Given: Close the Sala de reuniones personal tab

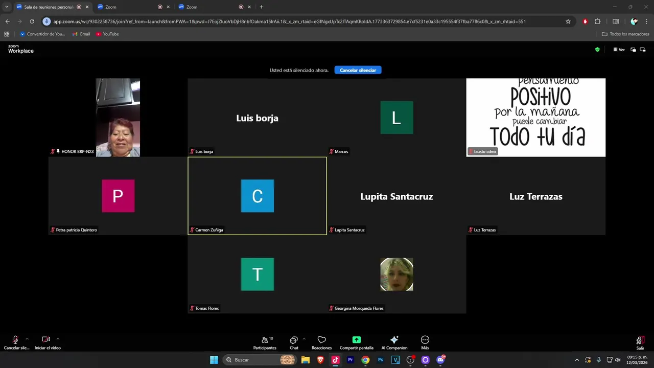Looking at the screenshot, I should pyautogui.click(x=87, y=7).
